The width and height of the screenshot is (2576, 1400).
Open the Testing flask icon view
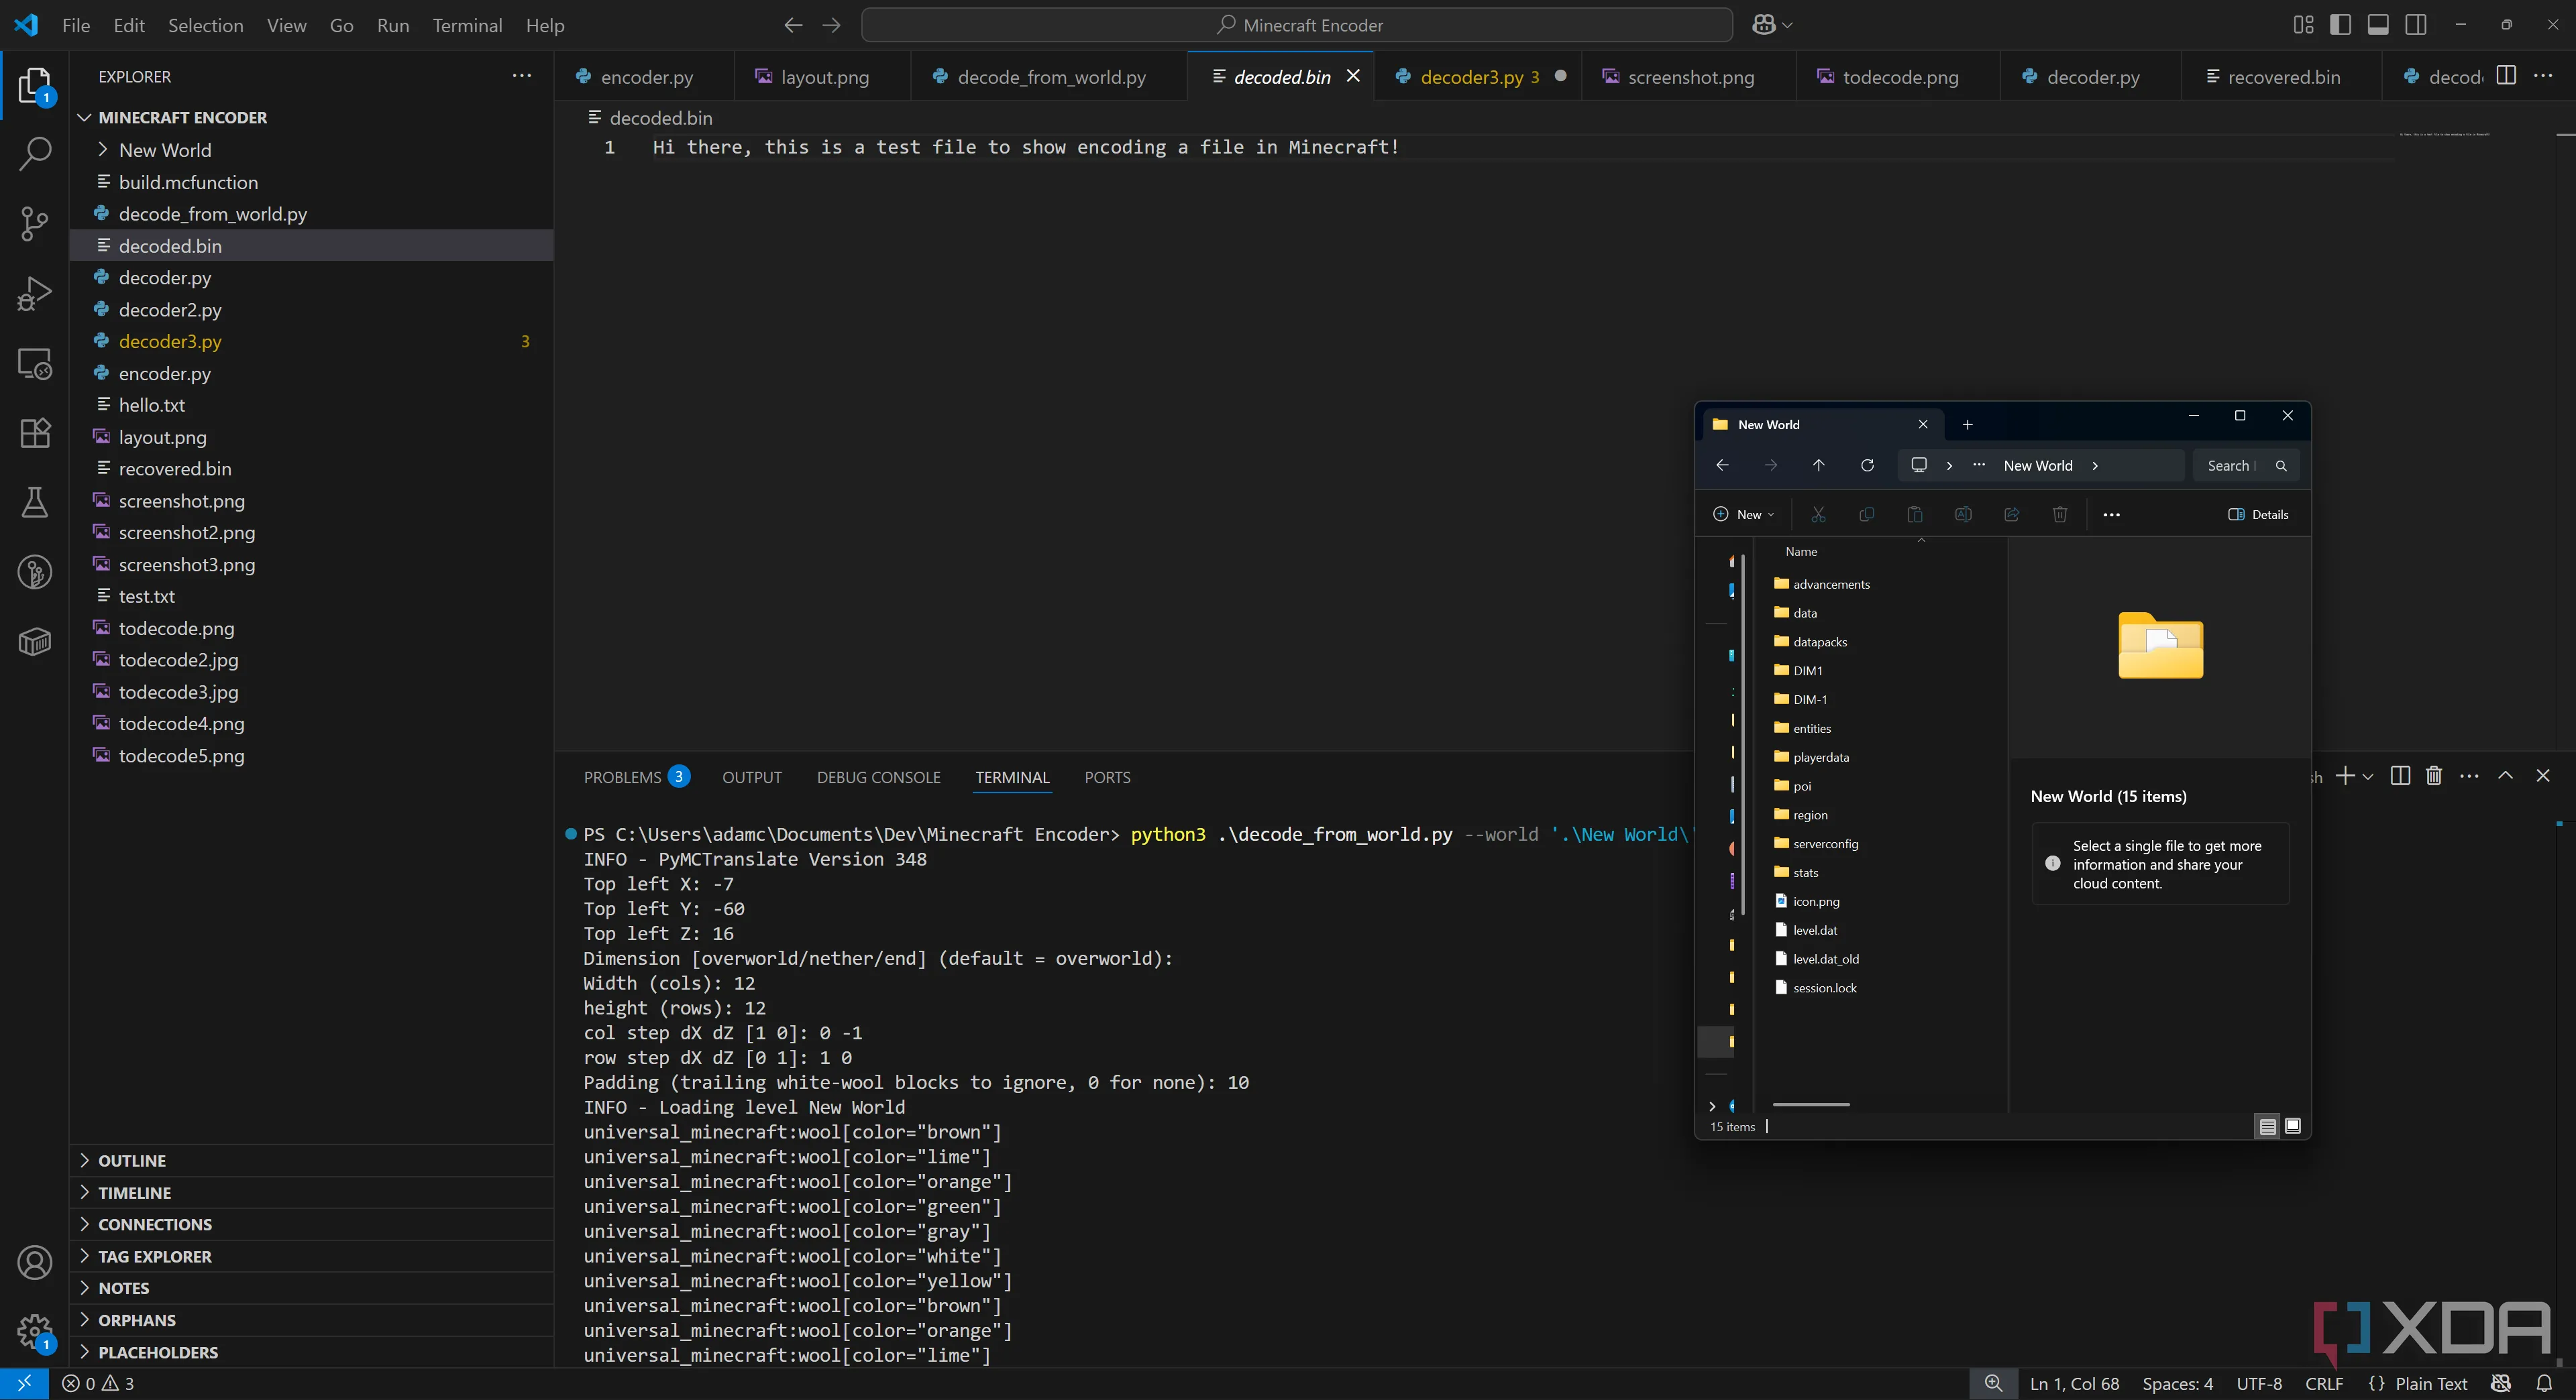(x=35, y=502)
